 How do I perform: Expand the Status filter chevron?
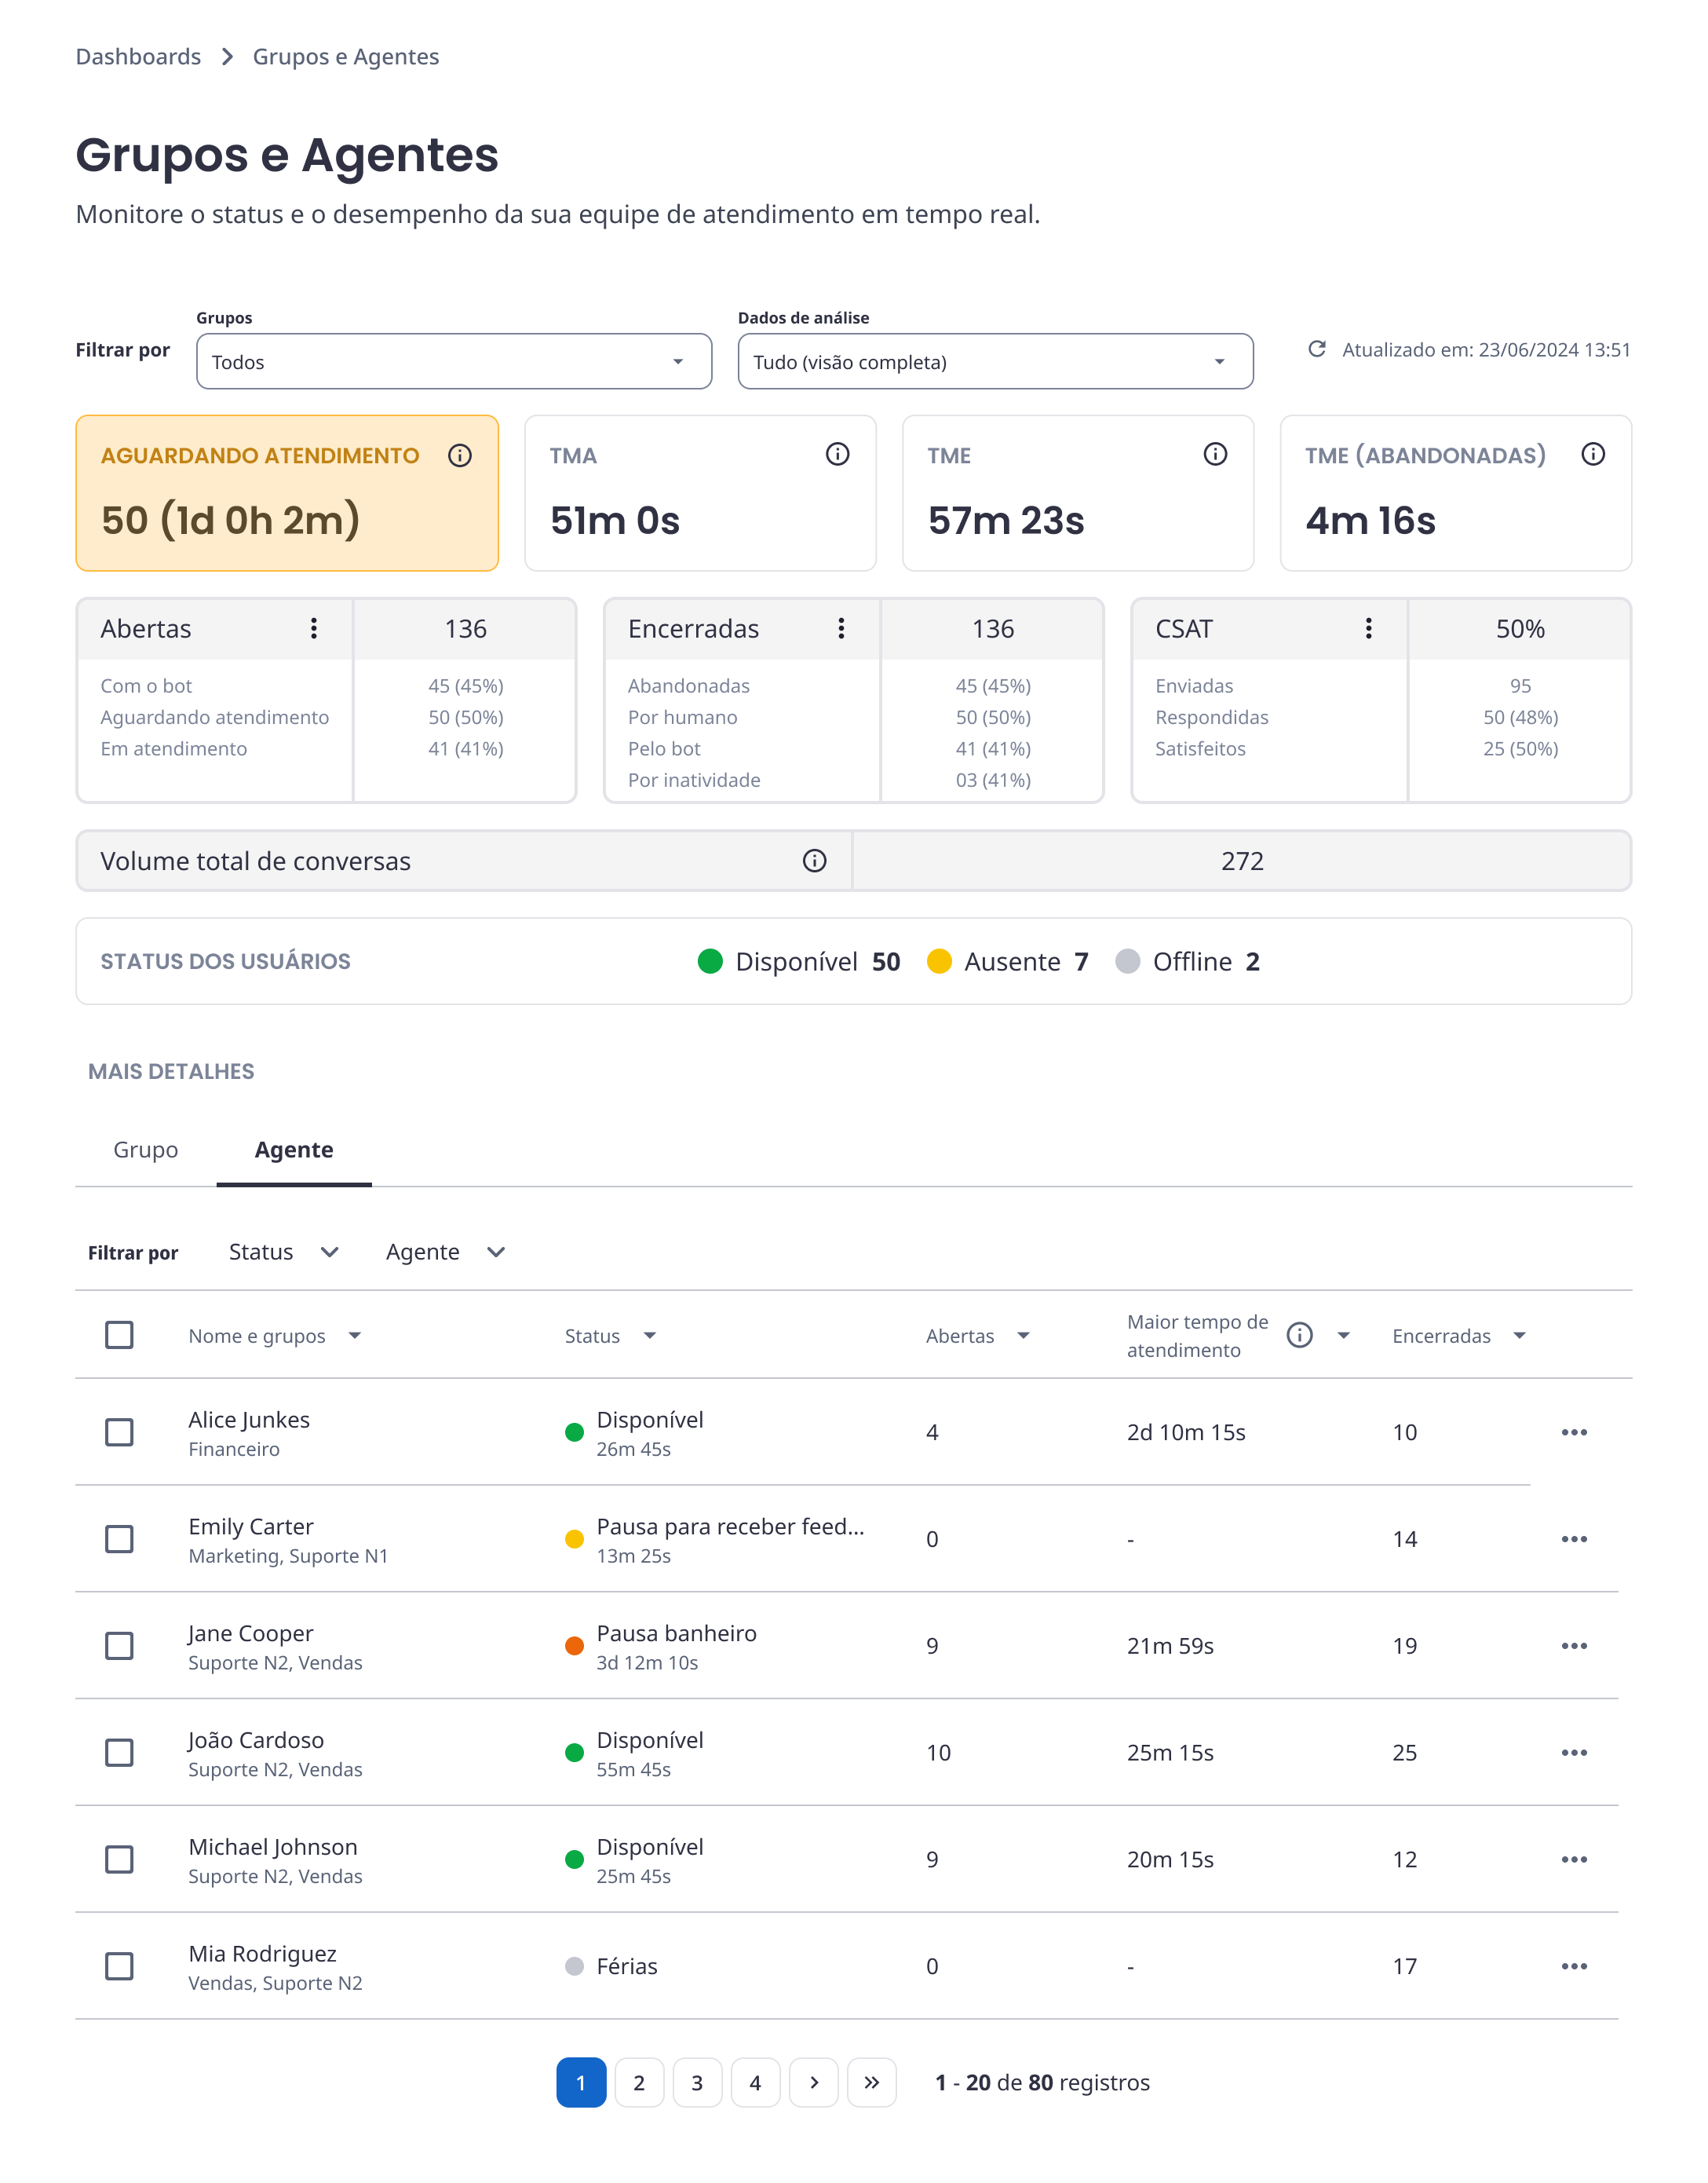(329, 1252)
